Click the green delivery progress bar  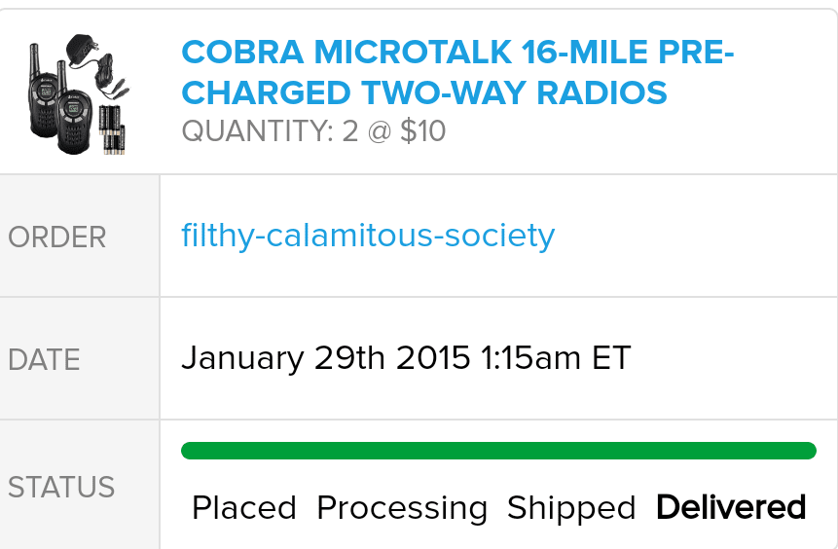498,451
